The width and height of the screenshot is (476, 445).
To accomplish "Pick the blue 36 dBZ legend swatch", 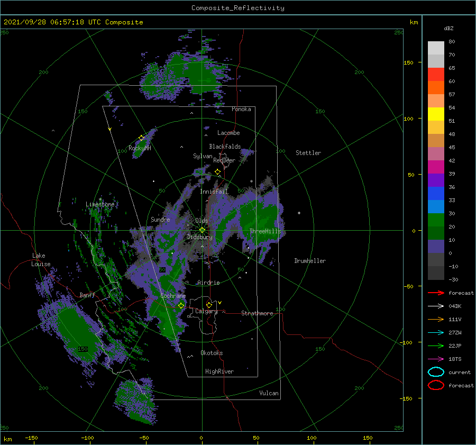I will [x=436, y=193].
